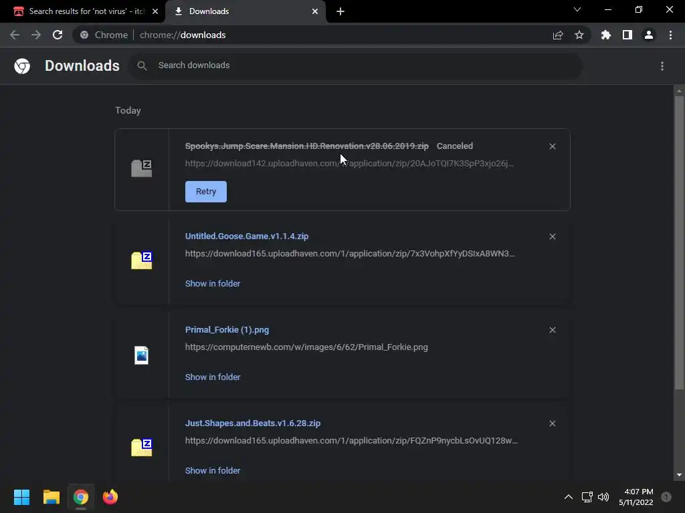Go forward with the forward arrow
The width and height of the screenshot is (685, 513).
36,35
